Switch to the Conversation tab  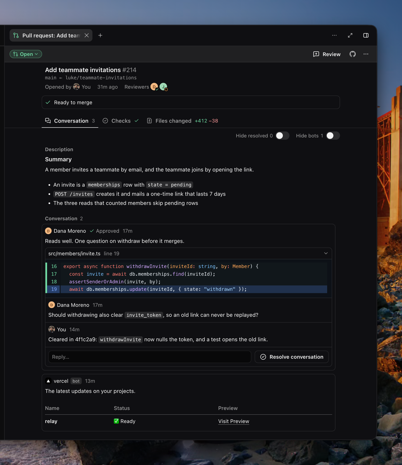tap(70, 121)
